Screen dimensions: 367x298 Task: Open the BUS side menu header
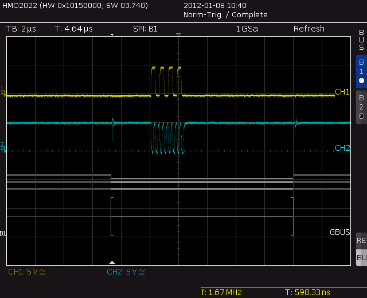point(361,40)
